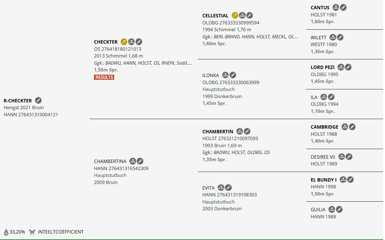Open the pedigree tree icon for WILETT
The width and height of the screenshot is (385, 240).
333,37
